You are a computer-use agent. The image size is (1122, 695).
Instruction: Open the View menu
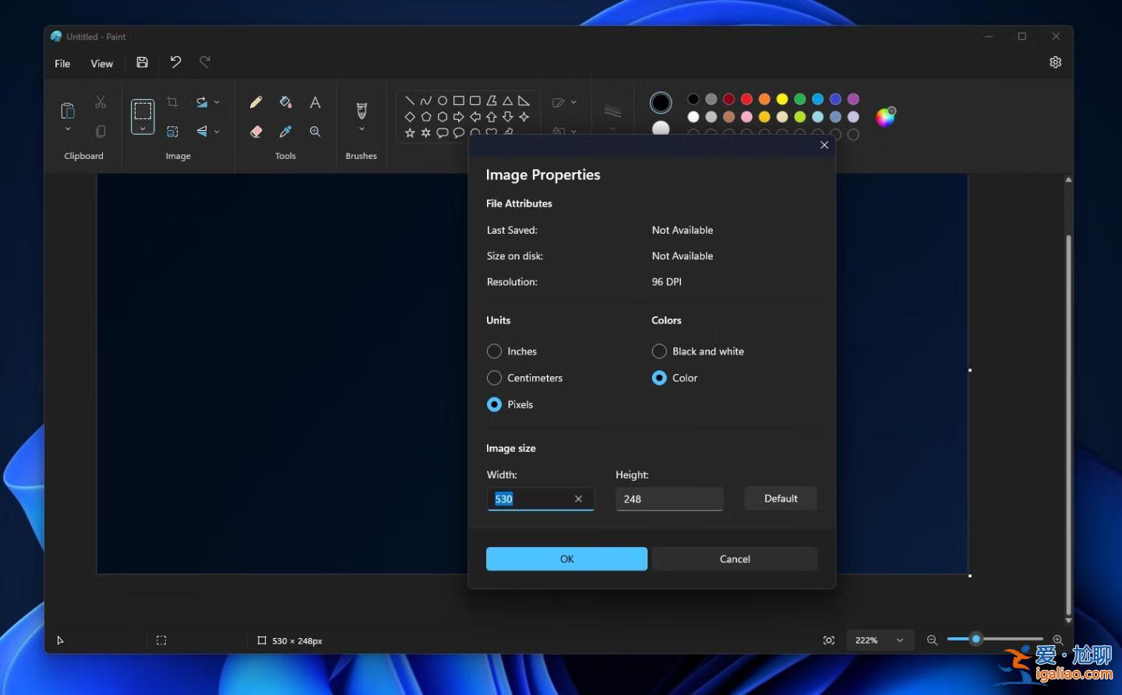pos(101,63)
